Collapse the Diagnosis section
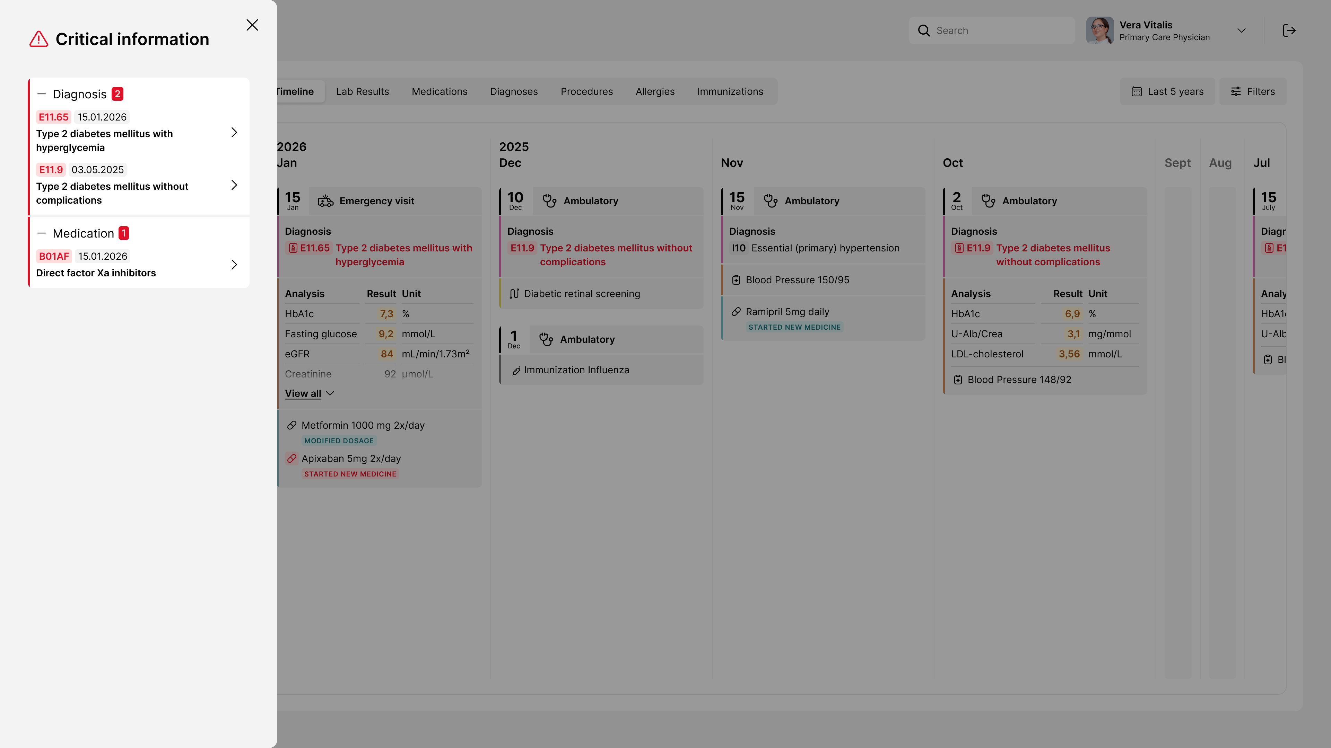This screenshot has height=748, width=1331. 42,94
